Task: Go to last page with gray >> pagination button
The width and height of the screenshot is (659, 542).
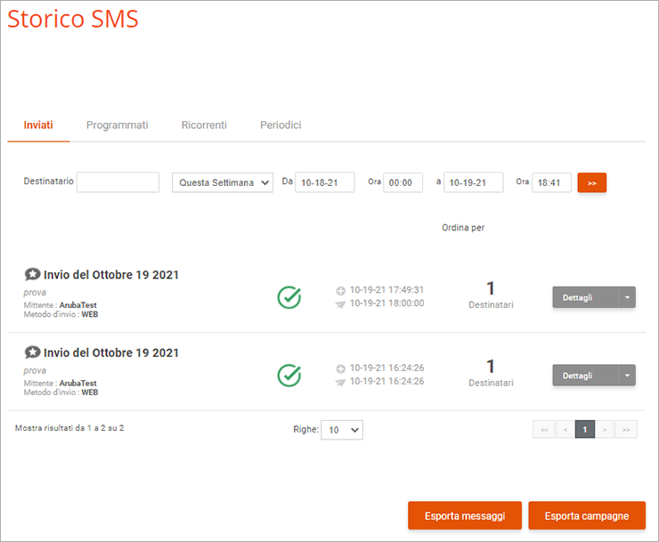Action: (x=626, y=429)
